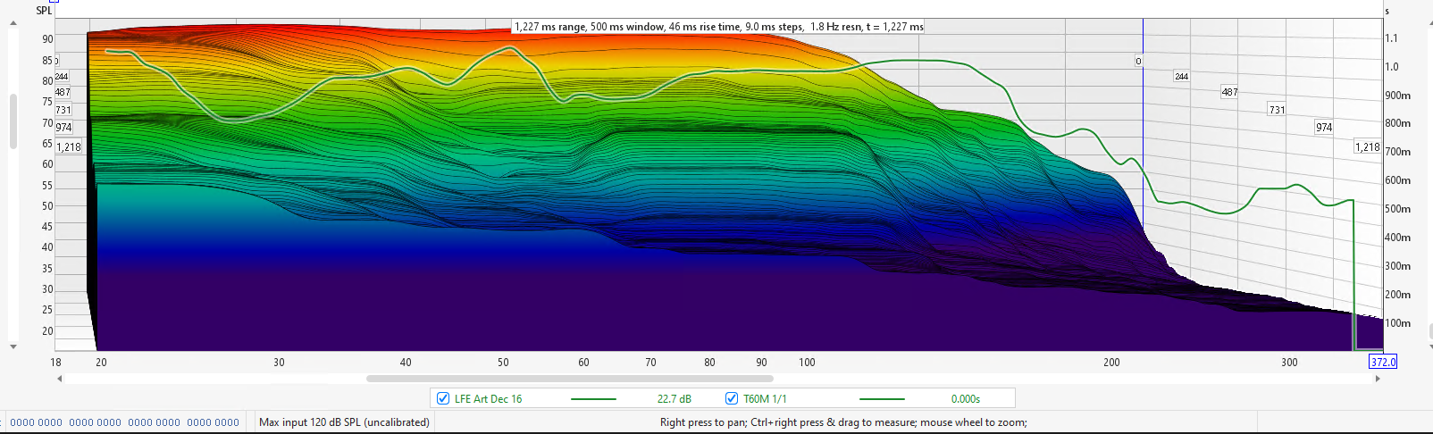The width and height of the screenshot is (1433, 434).
Task: Click the 731 time marker on the right grid
Action: point(1277,110)
